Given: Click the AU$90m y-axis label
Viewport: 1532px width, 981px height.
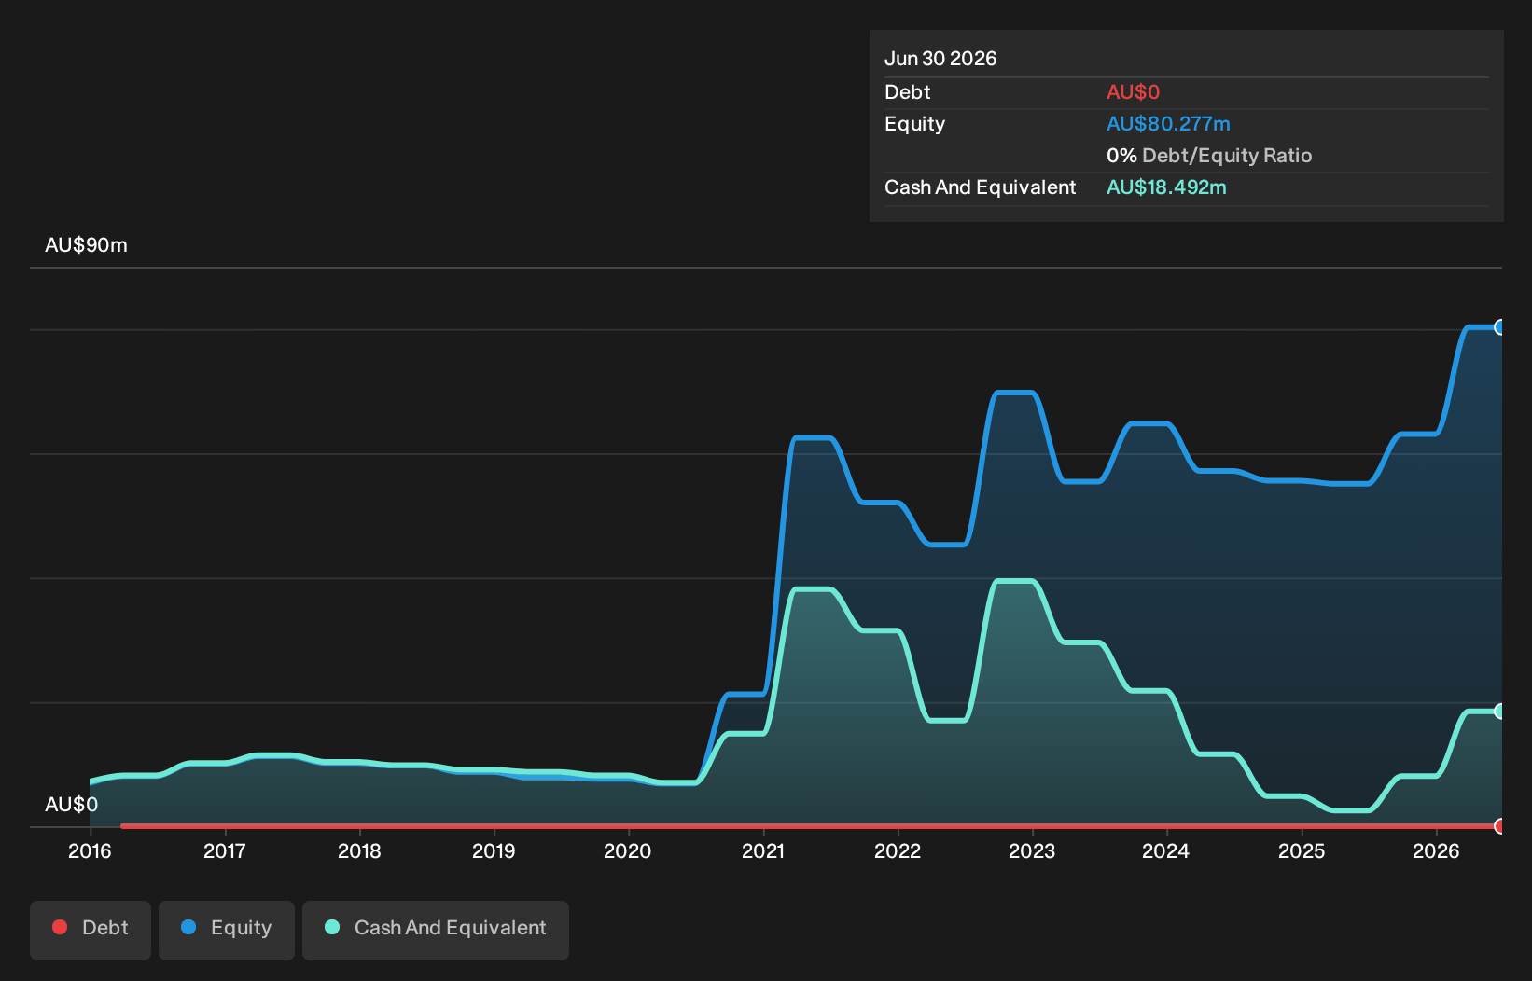Looking at the screenshot, I should pyautogui.click(x=86, y=245).
